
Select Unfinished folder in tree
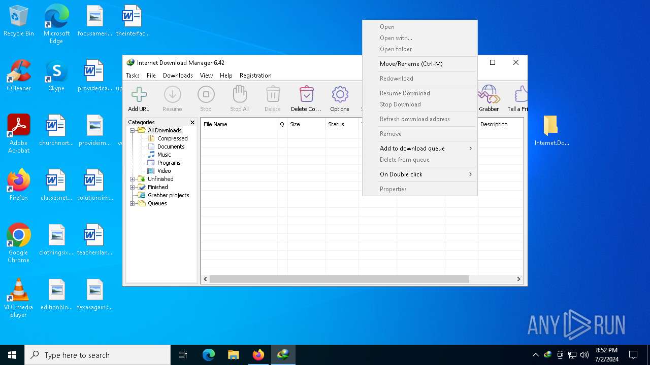coord(160,179)
